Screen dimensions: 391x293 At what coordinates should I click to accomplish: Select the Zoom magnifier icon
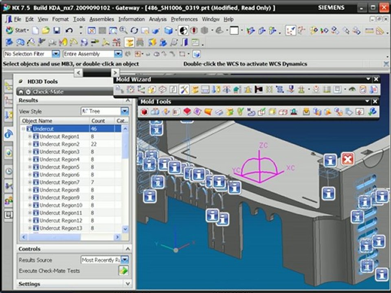click(x=123, y=31)
